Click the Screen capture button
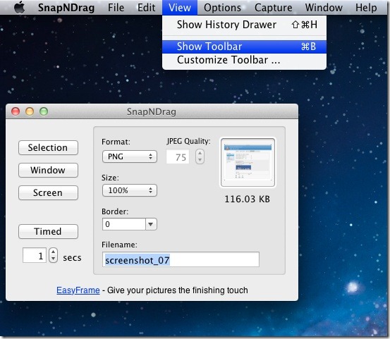 pyautogui.click(x=48, y=193)
